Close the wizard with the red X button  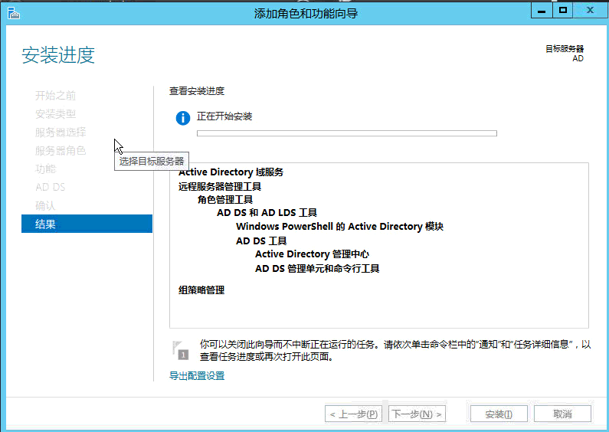(x=590, y=10)
